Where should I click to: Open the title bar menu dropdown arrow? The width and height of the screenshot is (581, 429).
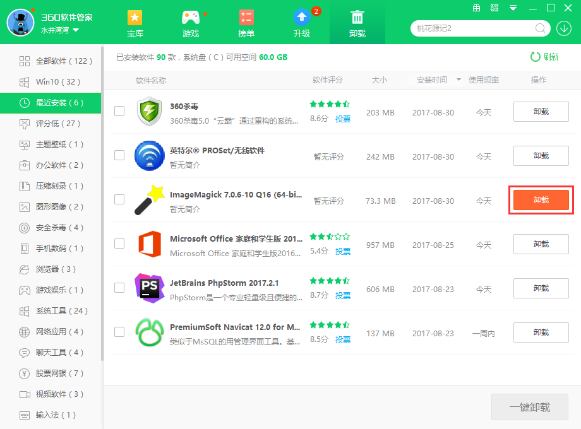point(513,8)
